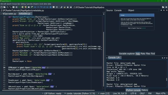Create a new file with the toolbar icon

[x=2, y=7]
